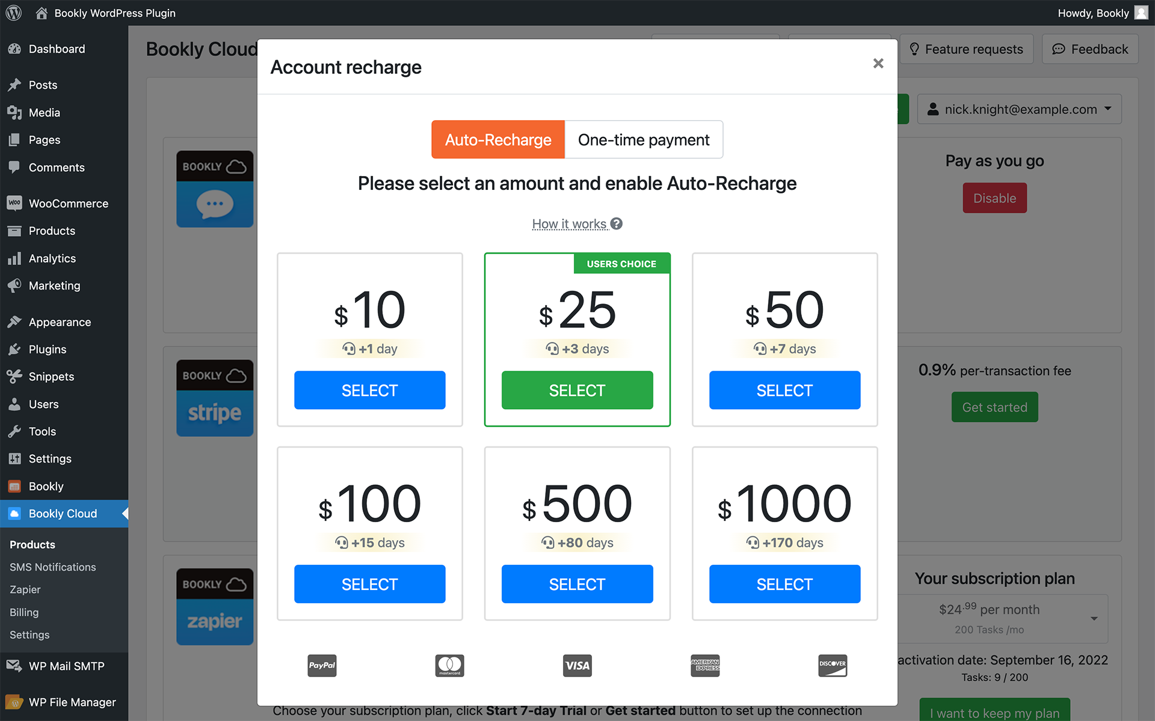Click the American Express icon
Screen dimensions: 1155x721
click(705, 665)
